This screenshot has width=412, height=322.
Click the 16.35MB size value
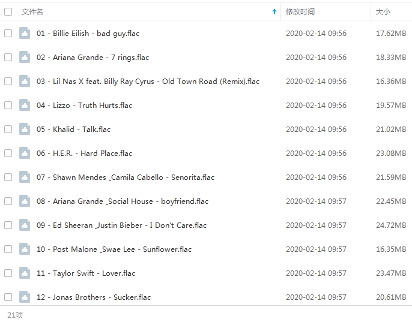391,249
